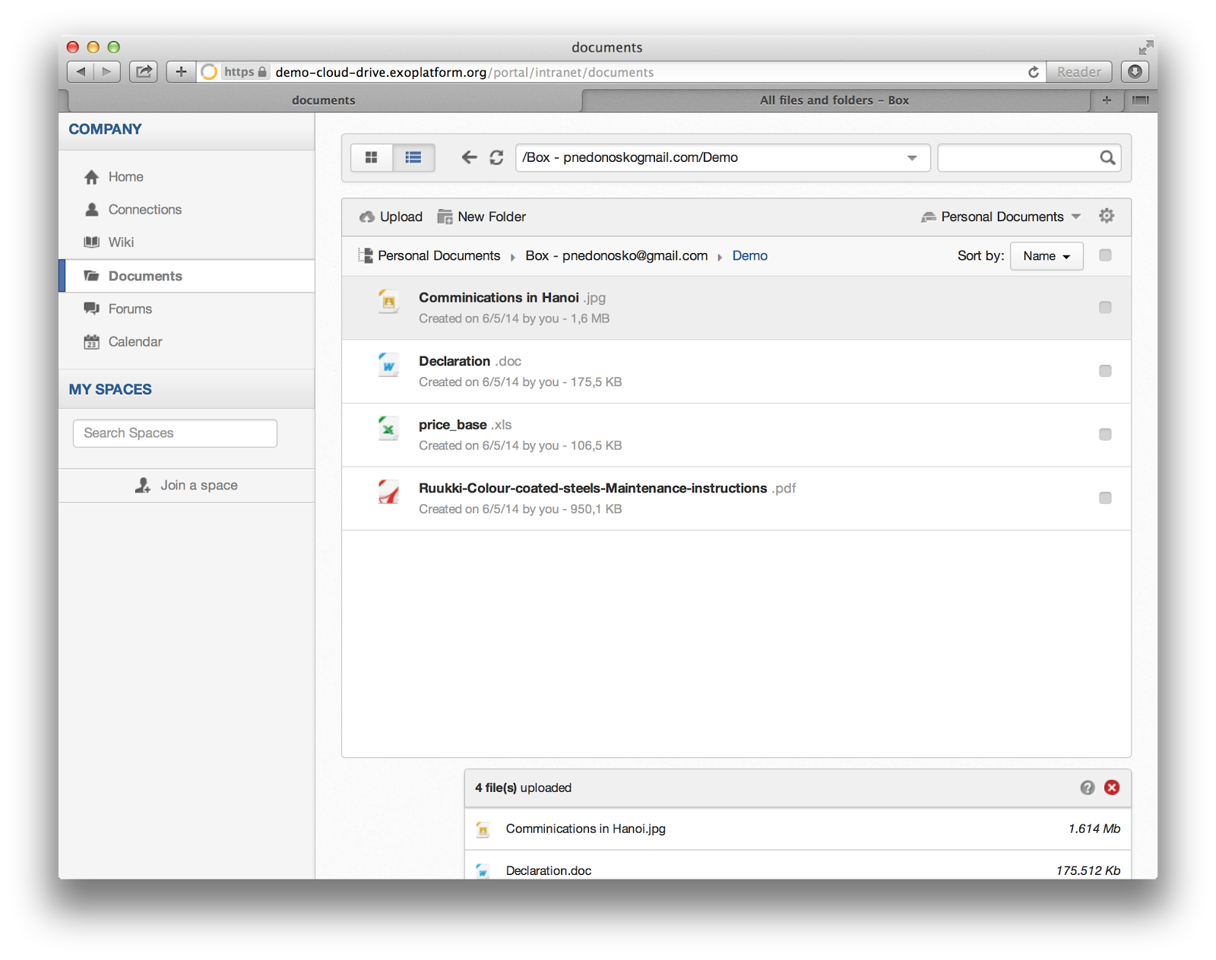This screenshot has height=960, width=1216.
Task: Click Comminications in Hanoi.jpg in upload list
Action: point(585,829)
